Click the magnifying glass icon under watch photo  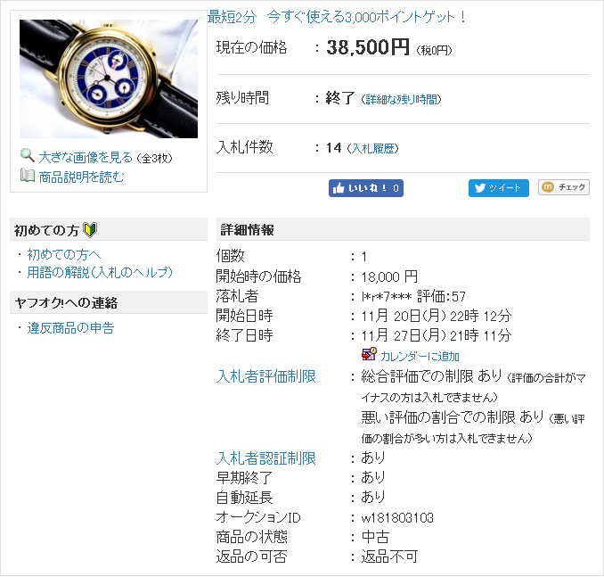click(x=28, y=155)
